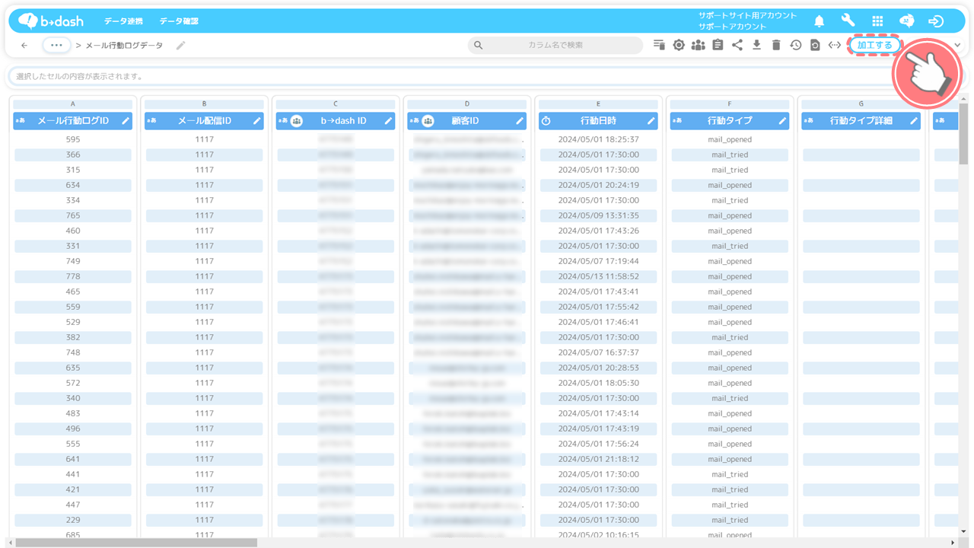974x548 pixels.
Task: Click the b→dash logo
Action: pos(51,21)
